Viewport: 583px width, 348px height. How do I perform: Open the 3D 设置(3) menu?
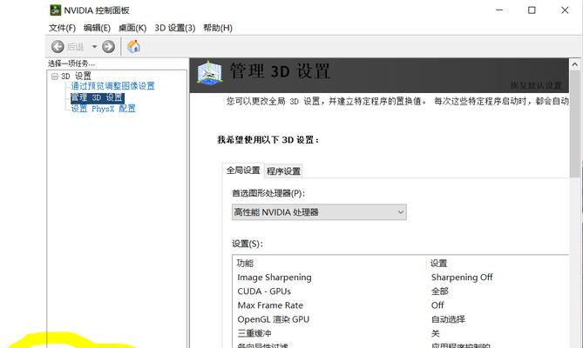(x=175, y=28)
